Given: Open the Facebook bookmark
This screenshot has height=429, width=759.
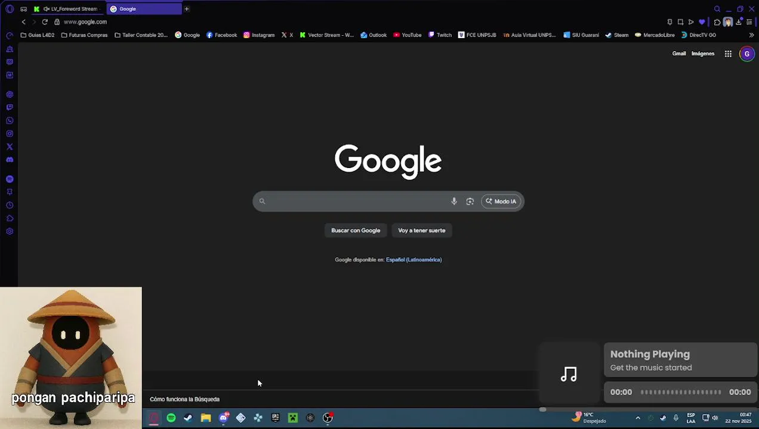Looking at the screenshot, I should point(222,35).
